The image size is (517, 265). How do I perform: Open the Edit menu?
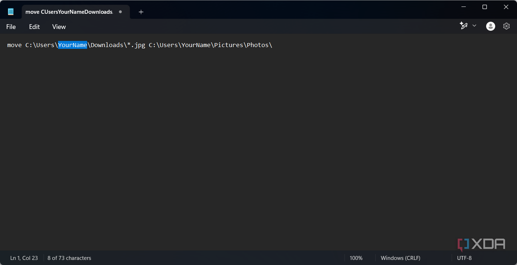coord(34,26)
